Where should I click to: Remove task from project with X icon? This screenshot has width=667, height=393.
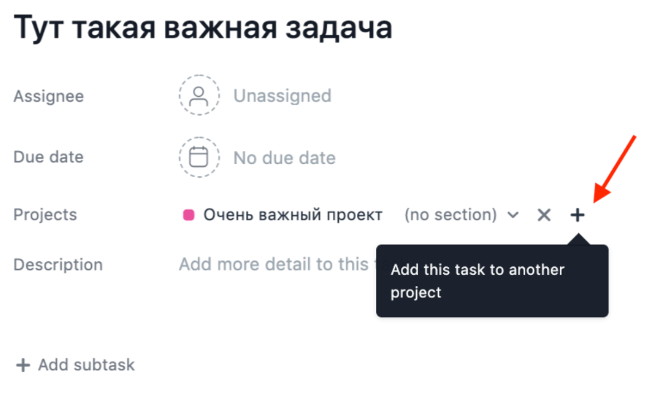tap(544, 215)
